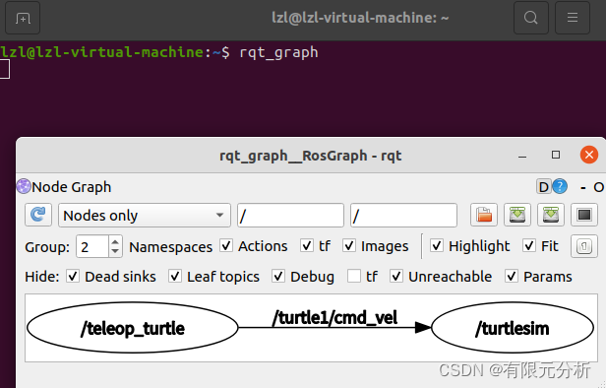The width and height of the screenshot is (606, 388).
Task: Toggle the Images checkbox
Action: click(x=349, y=245)
